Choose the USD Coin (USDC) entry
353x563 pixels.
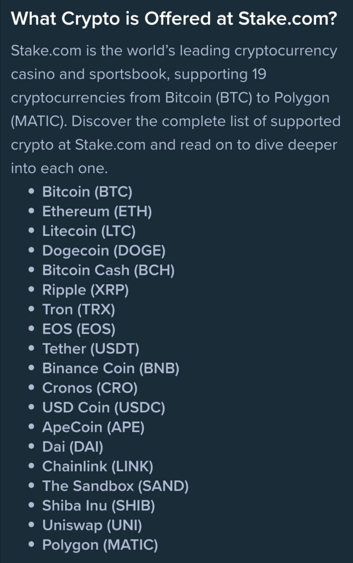pos(104,407)
